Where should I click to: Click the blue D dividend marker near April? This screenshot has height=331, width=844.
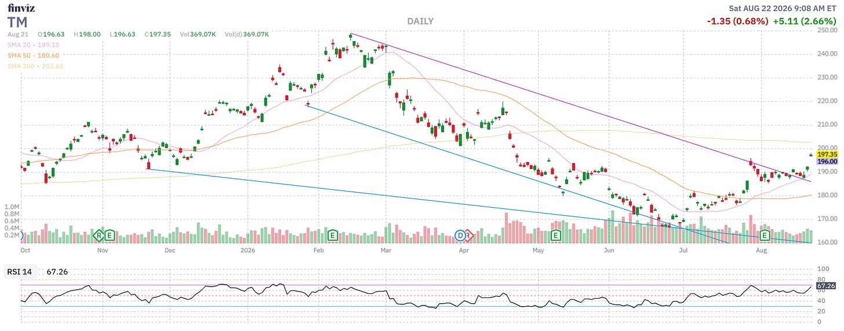pyautogui.click(x=461, y=236)
